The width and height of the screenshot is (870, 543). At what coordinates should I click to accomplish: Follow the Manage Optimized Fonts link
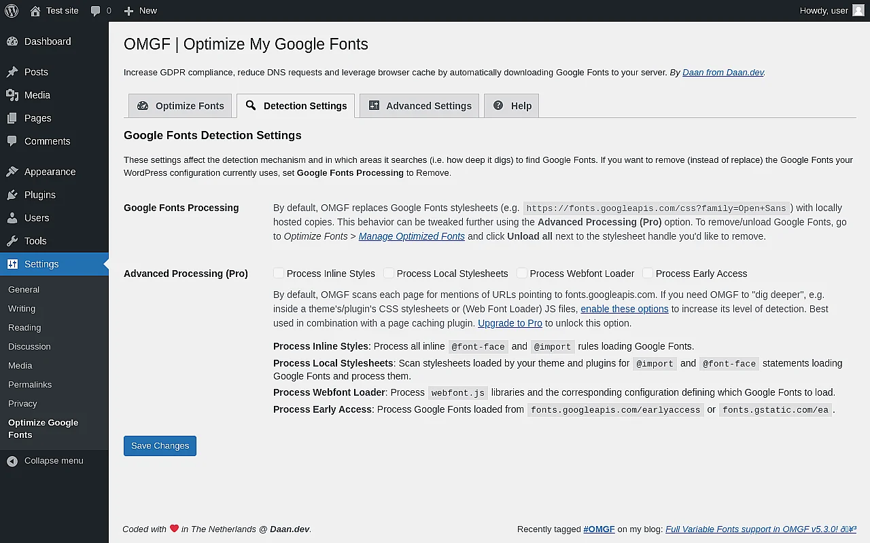[x=412, y=236]
